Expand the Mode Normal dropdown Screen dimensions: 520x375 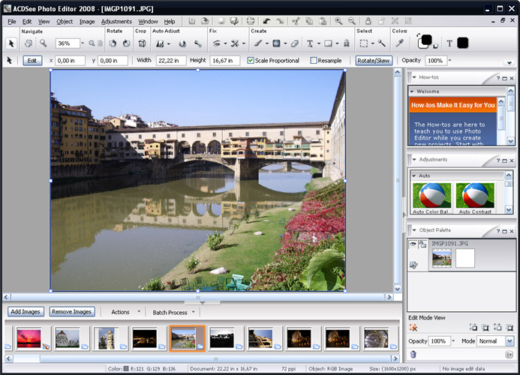(509, 340)
